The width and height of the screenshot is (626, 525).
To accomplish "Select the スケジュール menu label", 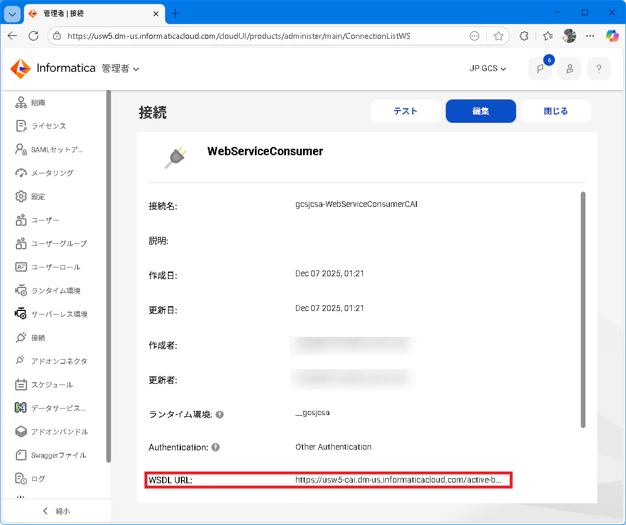I will (52, 384).
